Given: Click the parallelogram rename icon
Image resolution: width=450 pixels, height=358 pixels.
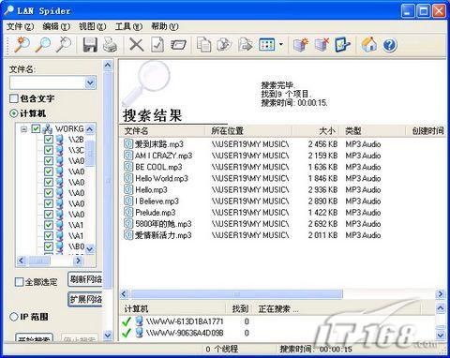Looking at the screenshot, I should click(x=178, y=45).
